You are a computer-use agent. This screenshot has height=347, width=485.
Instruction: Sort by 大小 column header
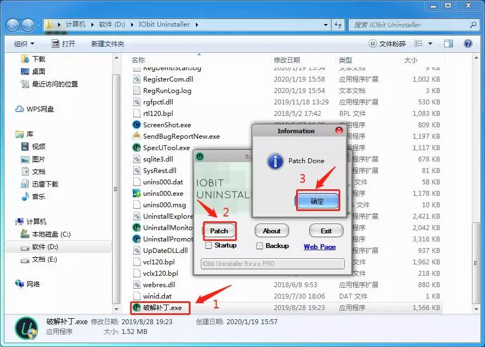[411, 60]
